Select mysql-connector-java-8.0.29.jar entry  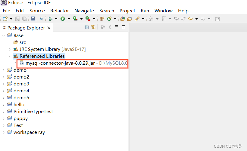coord(60,63)
